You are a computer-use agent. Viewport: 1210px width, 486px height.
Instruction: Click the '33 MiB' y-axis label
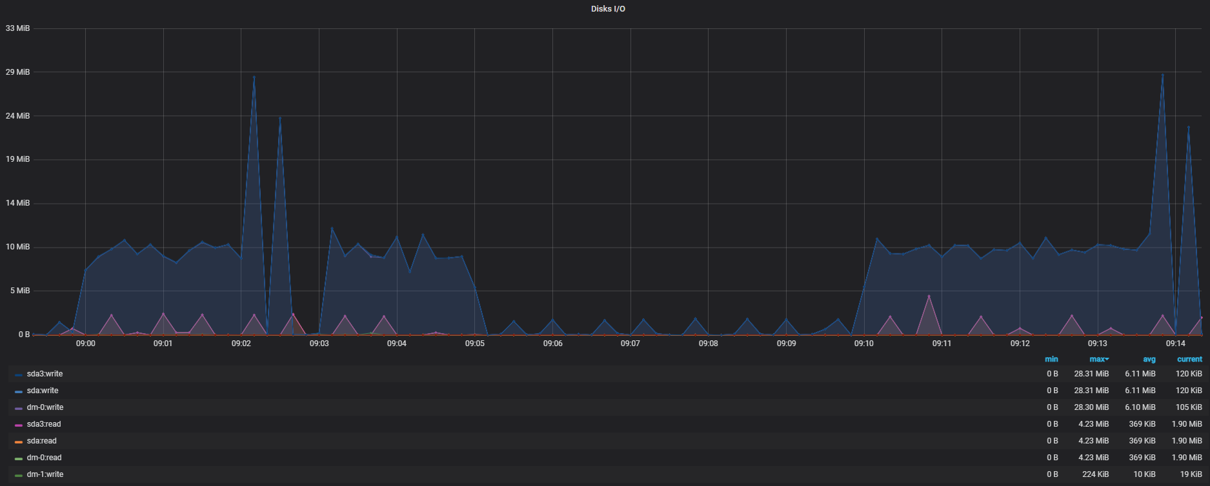17,28
